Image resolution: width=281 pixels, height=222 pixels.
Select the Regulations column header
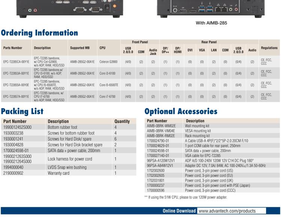click(269, 48)
